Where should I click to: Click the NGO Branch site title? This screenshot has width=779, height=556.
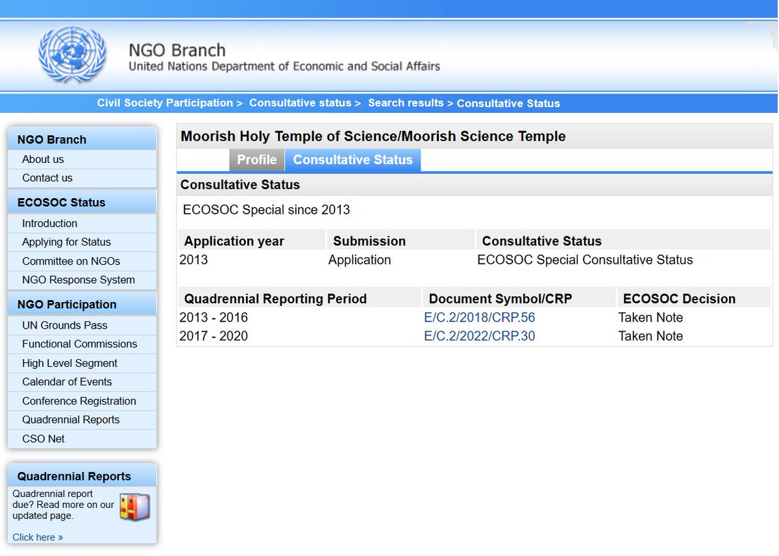pos(177,50)
